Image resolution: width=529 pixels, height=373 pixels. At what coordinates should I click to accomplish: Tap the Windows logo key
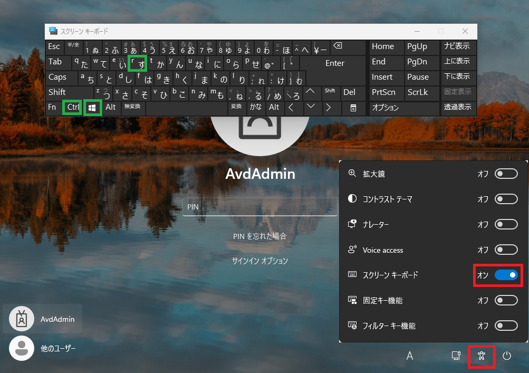point(92,108)
